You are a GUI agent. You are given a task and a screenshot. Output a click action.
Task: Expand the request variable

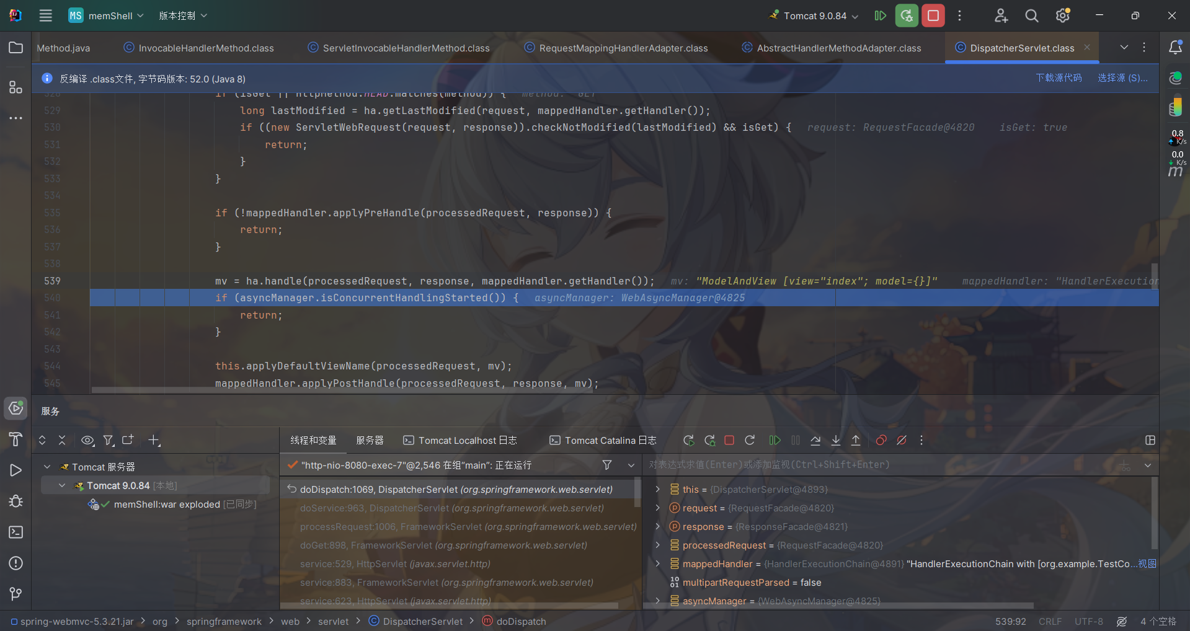658,508
